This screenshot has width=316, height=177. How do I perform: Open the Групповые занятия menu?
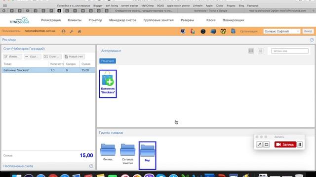click(158, 20)
